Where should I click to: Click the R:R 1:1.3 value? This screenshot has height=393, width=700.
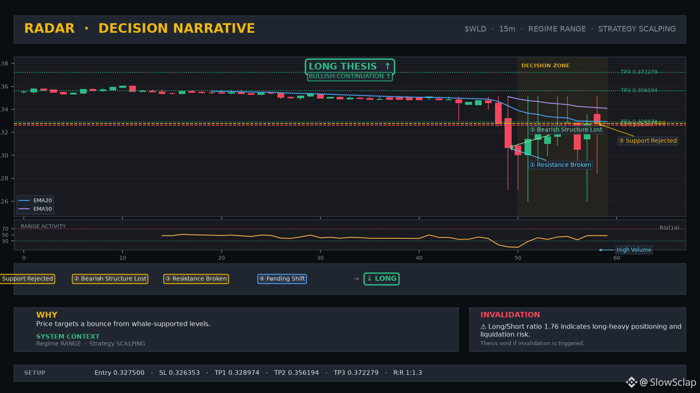tap(408, 373)
